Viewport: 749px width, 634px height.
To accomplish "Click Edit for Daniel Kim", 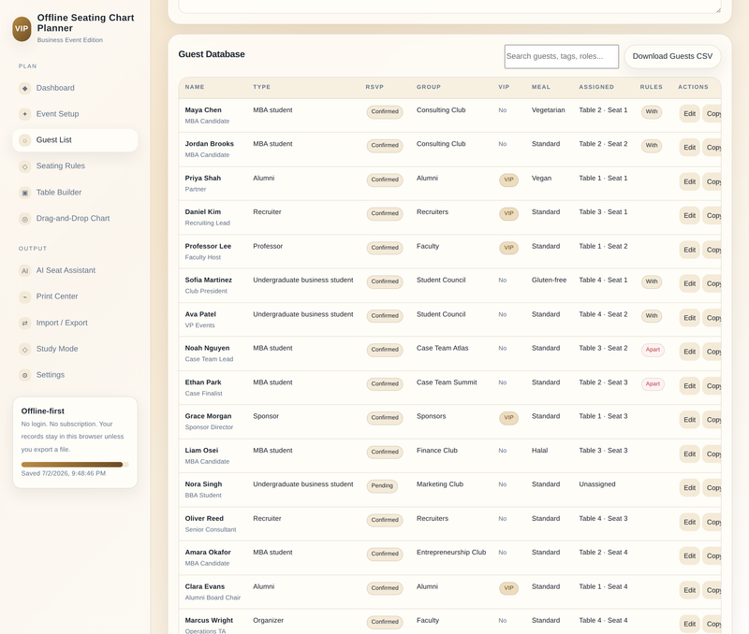I will pyautogui.click(x=689, y=216).
